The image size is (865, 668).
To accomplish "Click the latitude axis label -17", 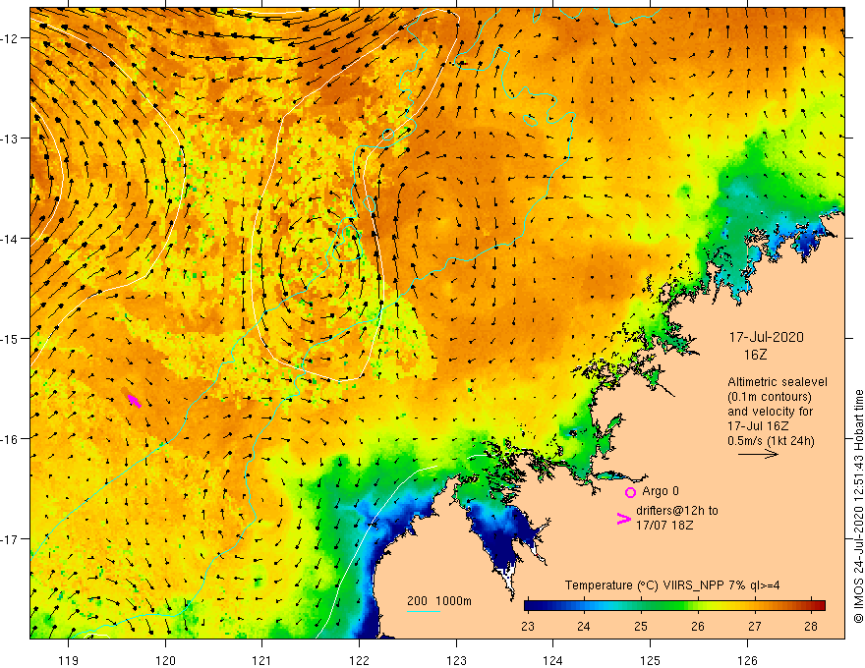I will 11,538.
